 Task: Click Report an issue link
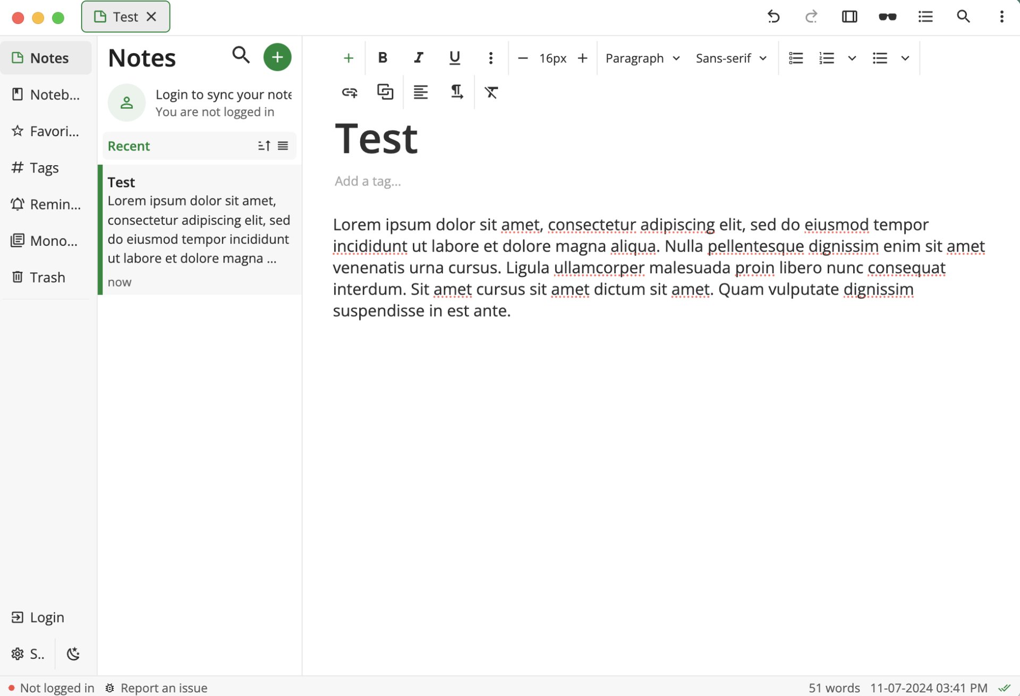pyautogui.click(x=156, y=688)
